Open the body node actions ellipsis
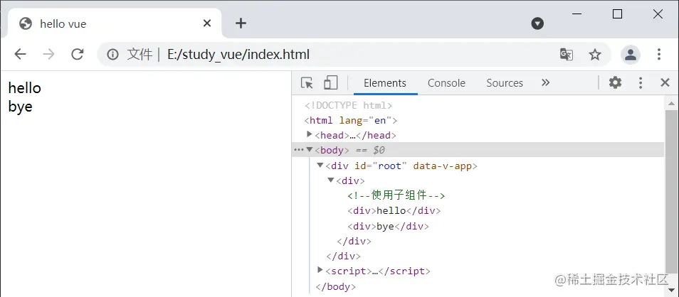 (298, 150)
